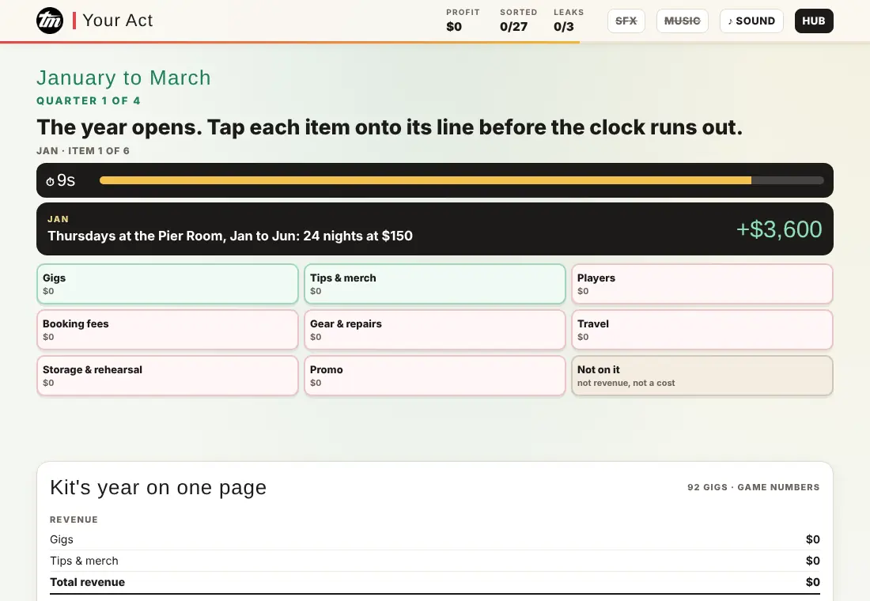Image resolution: width=870 pixels, height=601 pixels.
Task: Select the Players cost line
Action: [702, 284]
